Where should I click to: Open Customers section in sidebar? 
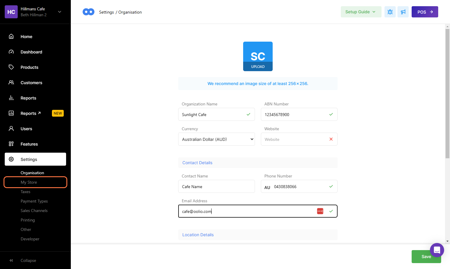tap(31, 83)
